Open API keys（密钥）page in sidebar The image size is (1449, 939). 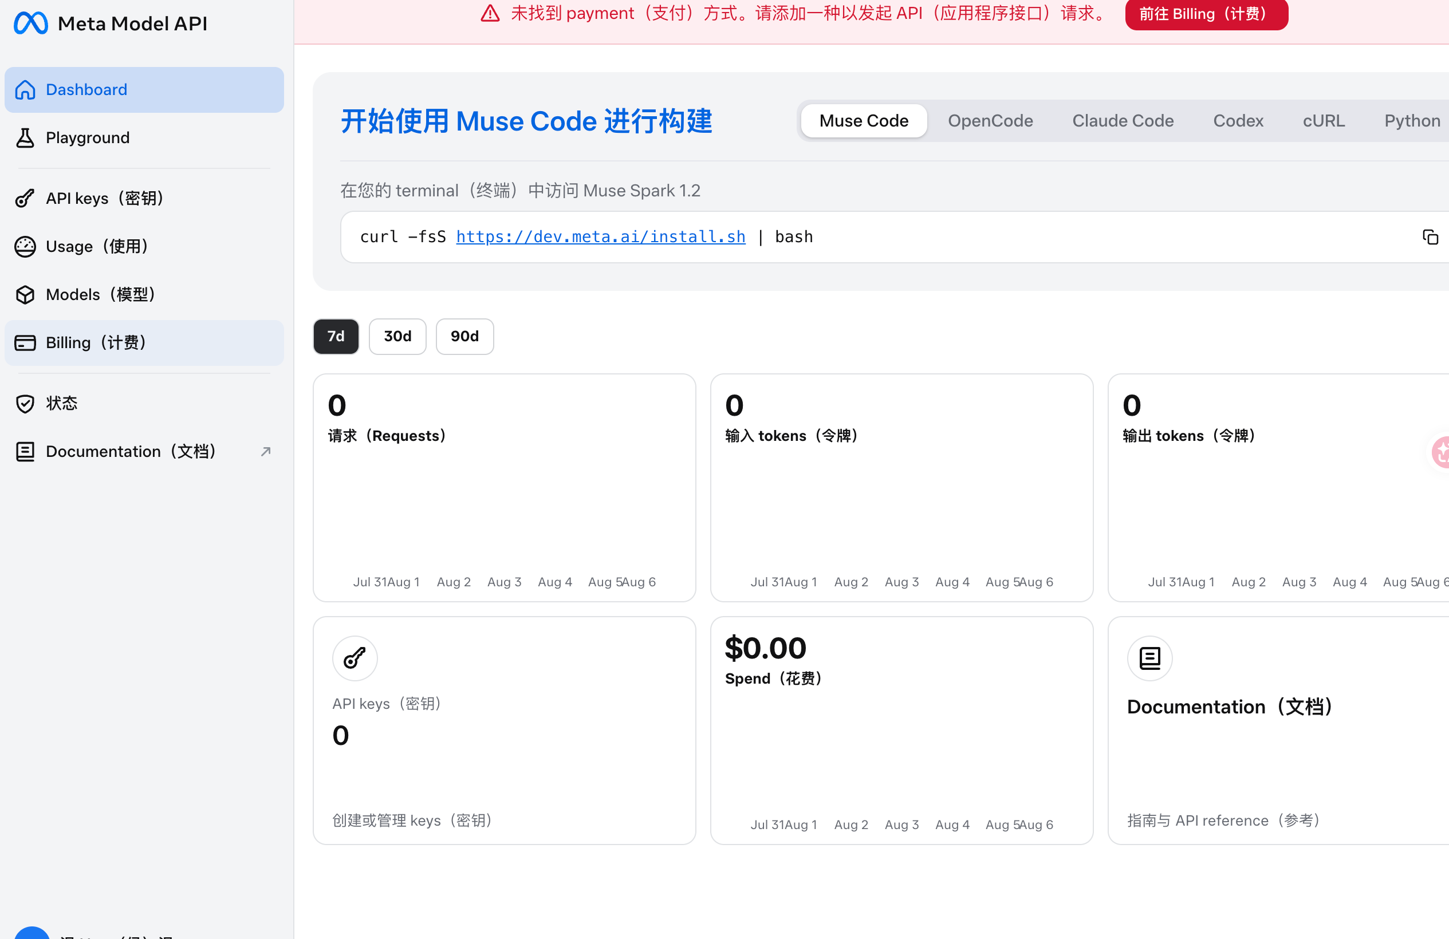(144, 198)
